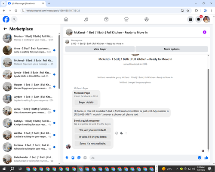Open the Friends icon in top nav
This screenshot has height=172, width=215.
click(x=86, y=19)
